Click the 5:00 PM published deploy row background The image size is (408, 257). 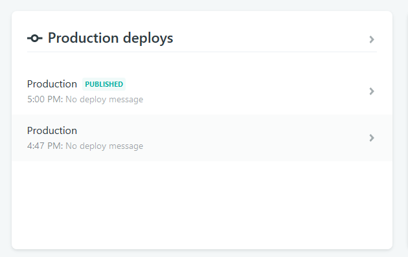pyautogui.click(x=202, y=91)
